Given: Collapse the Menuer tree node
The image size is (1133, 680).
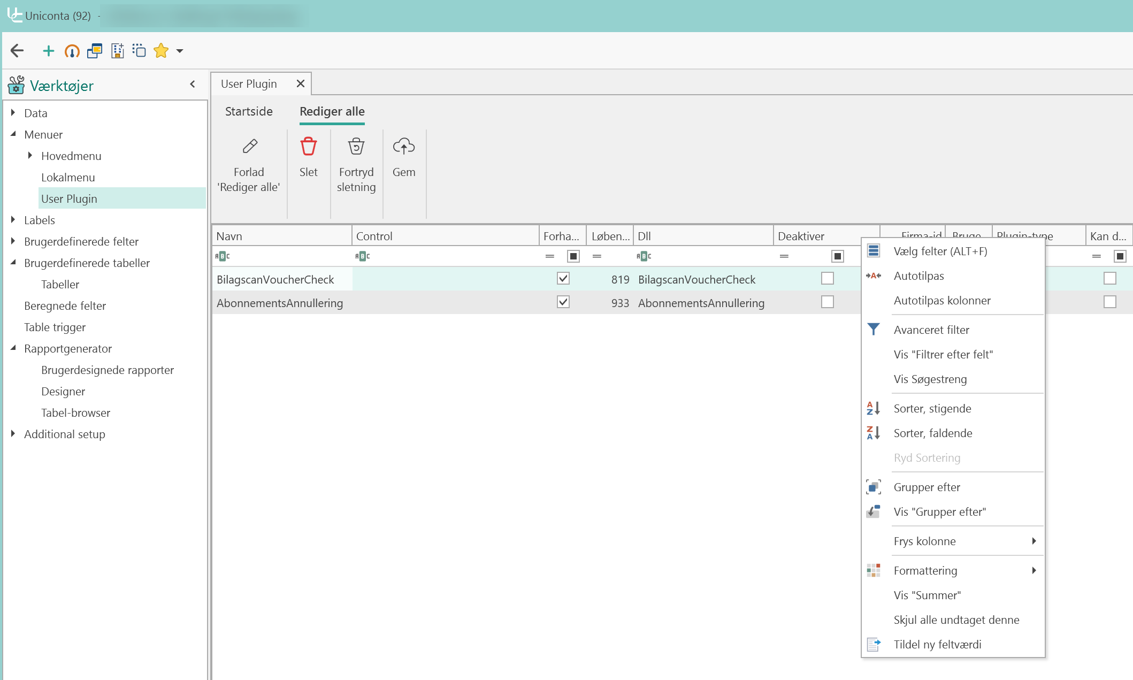Looking at the screenshot, I should 13,134.
